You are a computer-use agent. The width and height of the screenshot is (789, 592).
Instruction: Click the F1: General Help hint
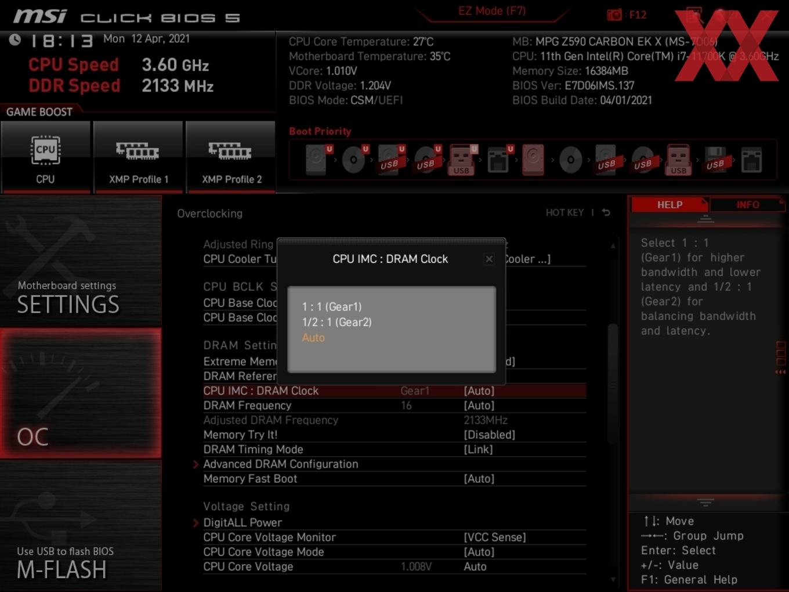coord(689,579)
